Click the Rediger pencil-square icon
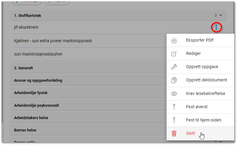 click(x=174, y=54)
